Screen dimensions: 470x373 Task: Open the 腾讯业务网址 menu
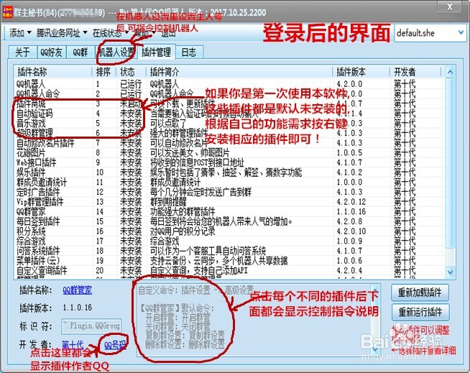point(62,32)
